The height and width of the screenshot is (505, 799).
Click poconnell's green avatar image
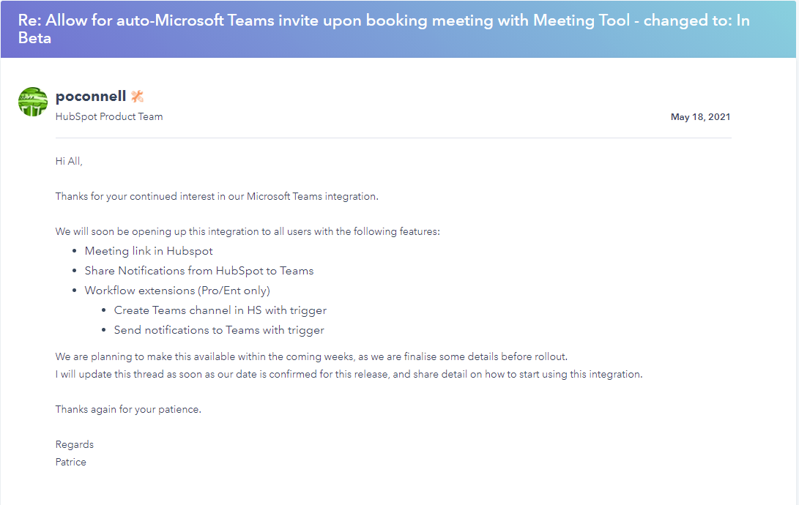tap(33, 102)
